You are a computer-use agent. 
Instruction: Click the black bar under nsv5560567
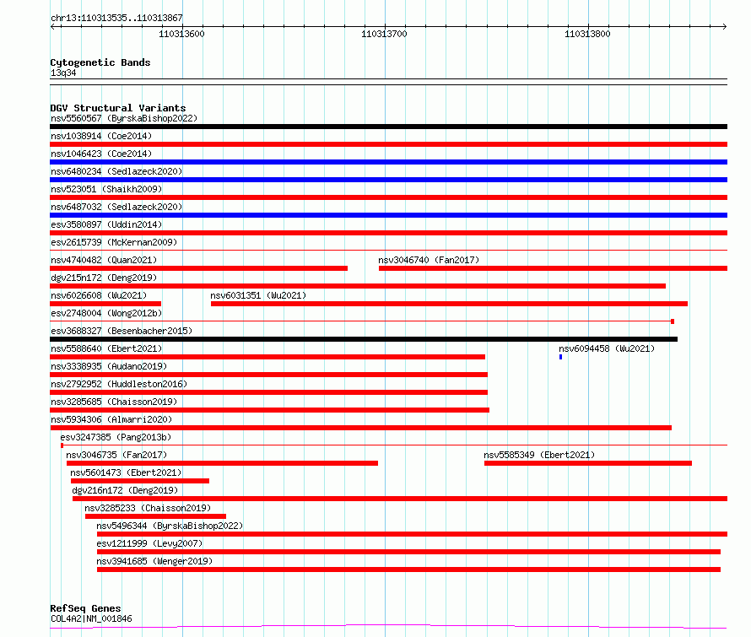(388, 127)
